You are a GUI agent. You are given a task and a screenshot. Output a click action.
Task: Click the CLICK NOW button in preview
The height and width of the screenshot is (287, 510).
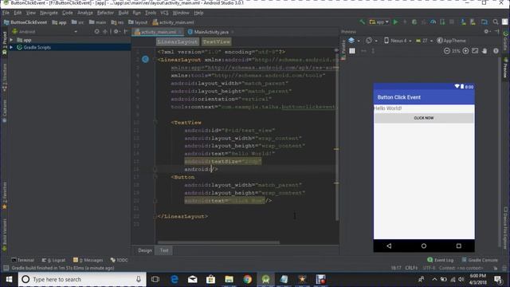(424, 118)
